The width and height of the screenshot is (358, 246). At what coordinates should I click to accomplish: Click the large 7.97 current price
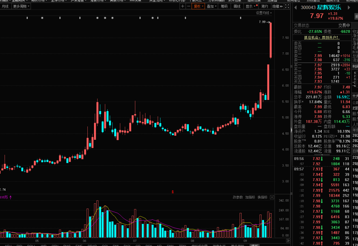click(317, 16)
